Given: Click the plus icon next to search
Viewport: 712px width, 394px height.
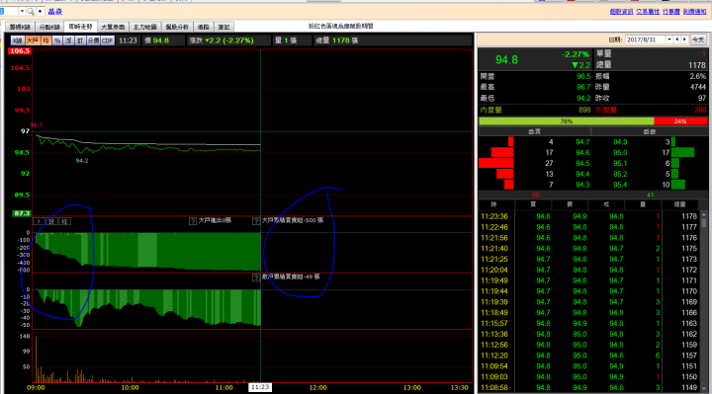Looking at the screenshot, I should 40,11.
